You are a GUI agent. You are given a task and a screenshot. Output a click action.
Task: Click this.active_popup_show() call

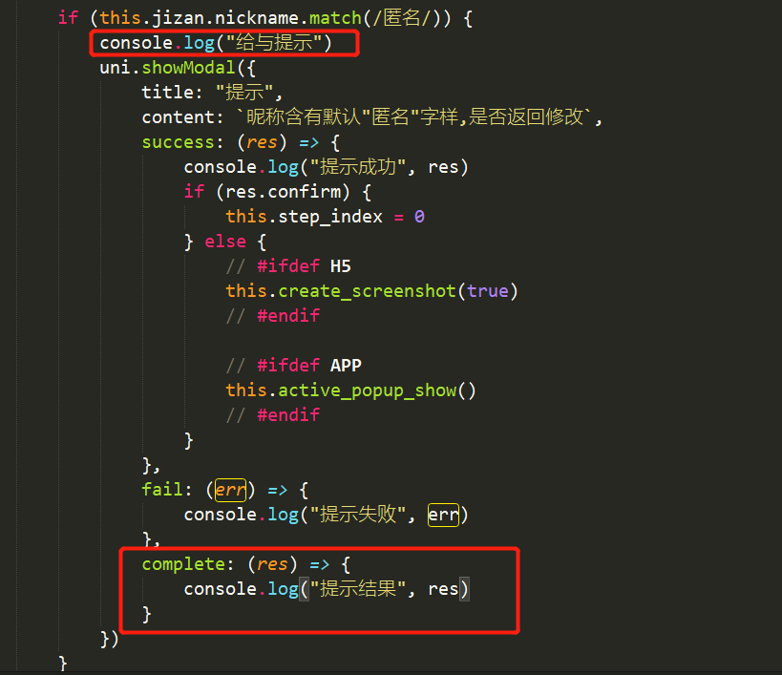(x=351, y=390)
